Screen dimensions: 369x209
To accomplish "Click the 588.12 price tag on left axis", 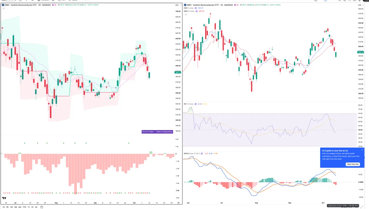I will (178, 72).
